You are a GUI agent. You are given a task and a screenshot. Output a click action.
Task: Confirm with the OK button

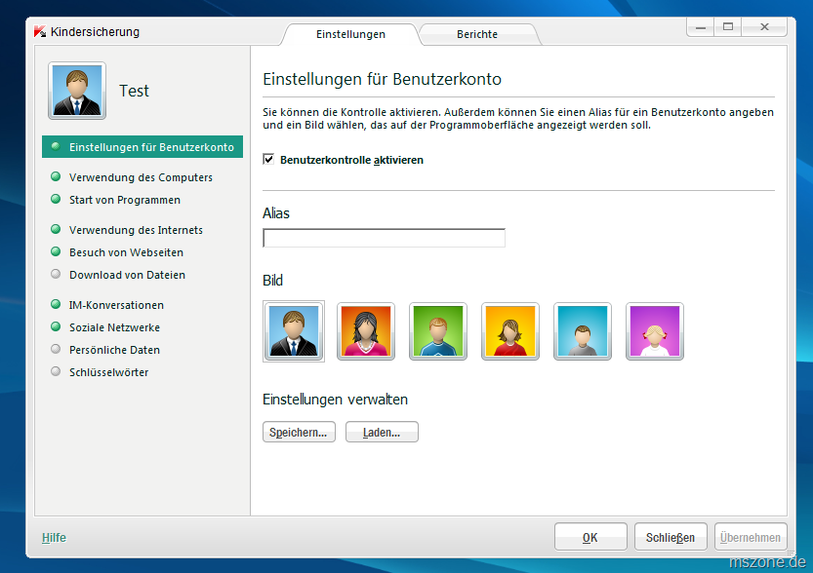590,537
